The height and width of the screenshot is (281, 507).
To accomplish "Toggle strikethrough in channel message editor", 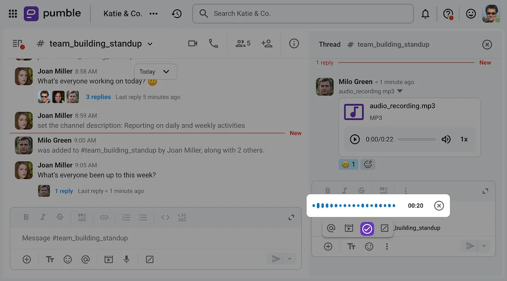I will pyautogui.click(x=60, y=217).
